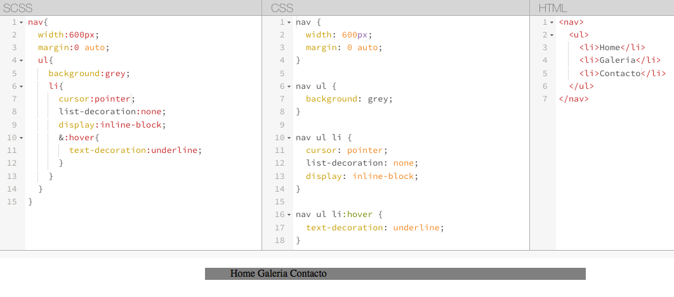674x297 pixels.
Task: Fold the li block at SCSS line 6
Action: tap(21, 87)
